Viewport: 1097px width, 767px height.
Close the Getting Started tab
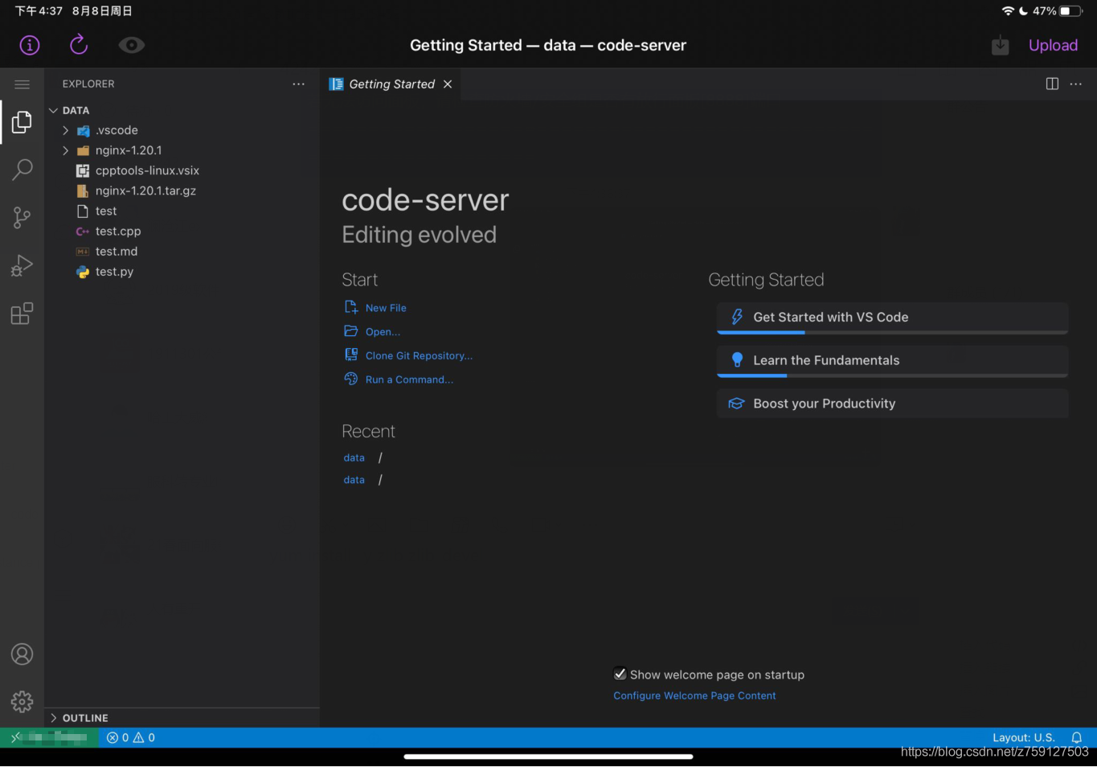coord(448,84)
